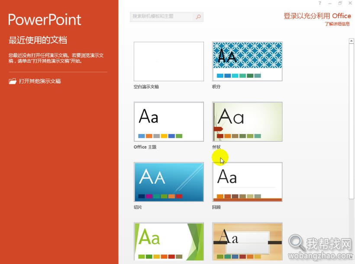Image resolution: width=355 pixels, height=264 pixels.
Task: Choose the Office 主题 thumbnail
Action: (x=169, y=121)
